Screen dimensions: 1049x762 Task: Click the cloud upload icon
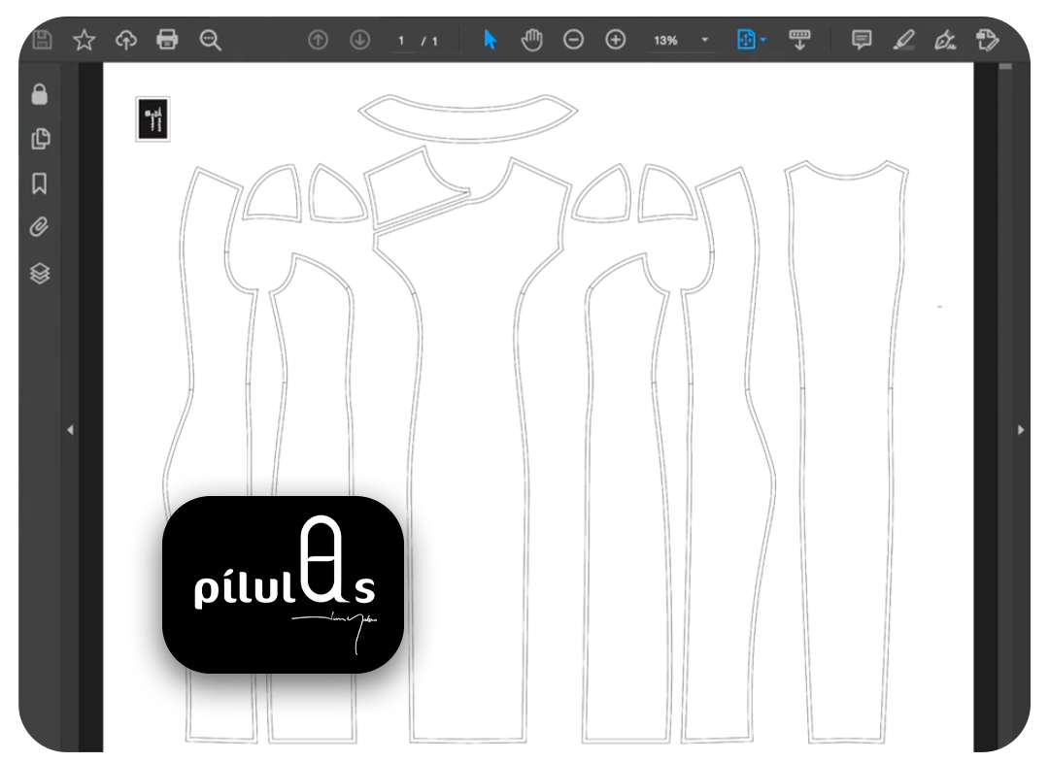pos(126,40)
